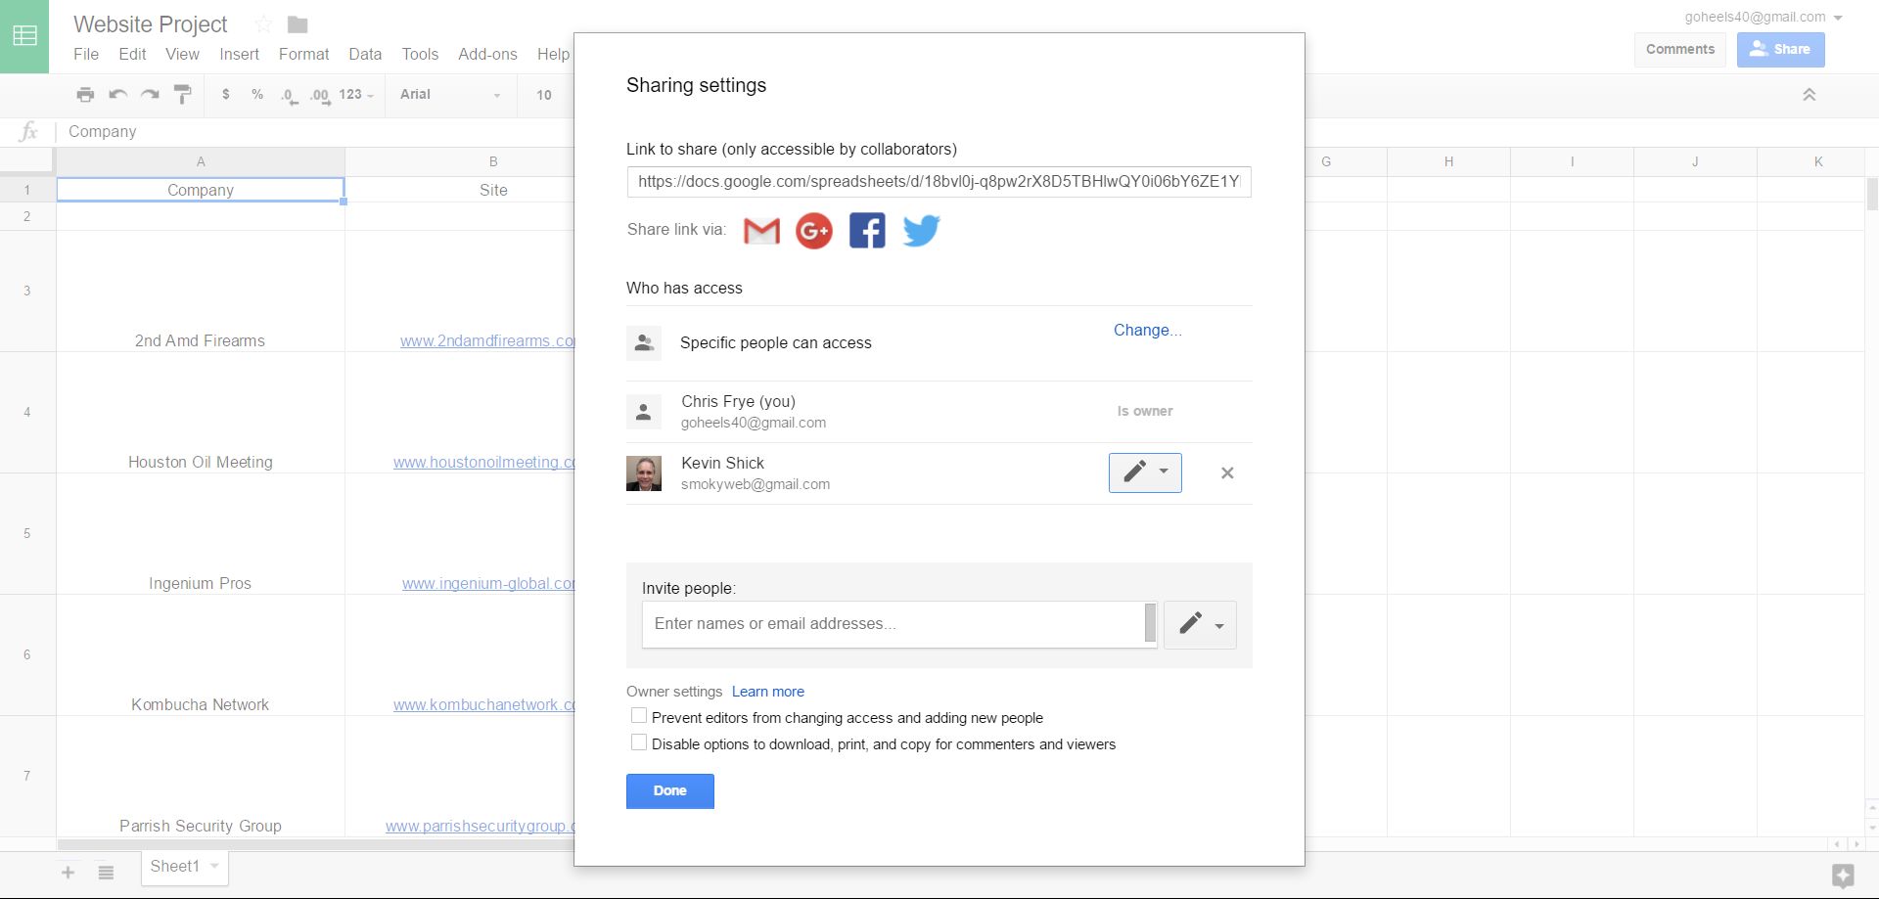Select row 4 header
The image size is (1879, 899).
(x=27, y=413)
